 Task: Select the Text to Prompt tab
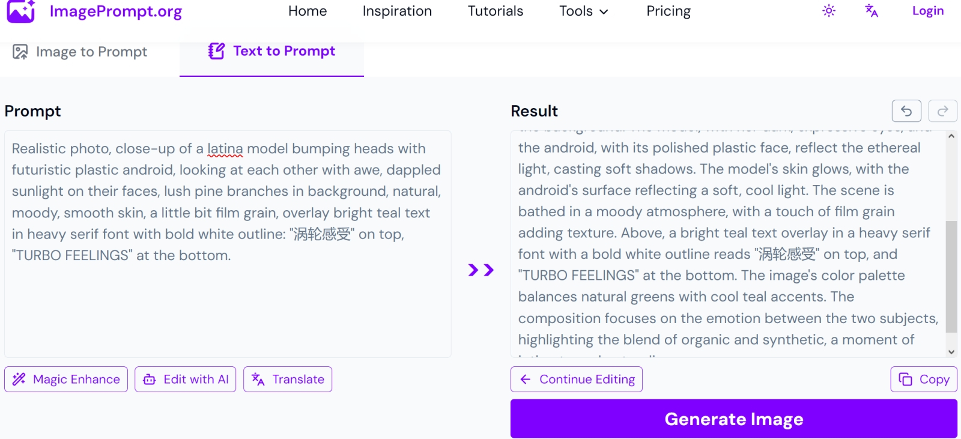272,52
